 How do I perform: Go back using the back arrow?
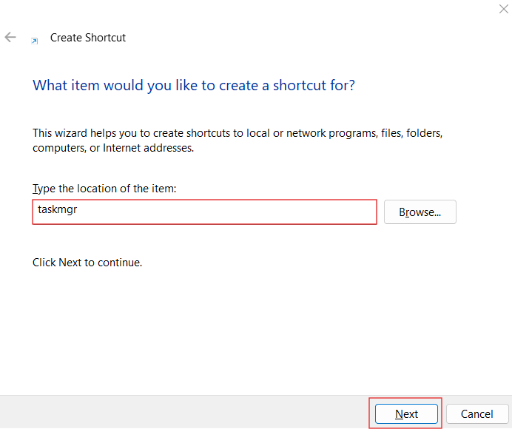(10, 37)
